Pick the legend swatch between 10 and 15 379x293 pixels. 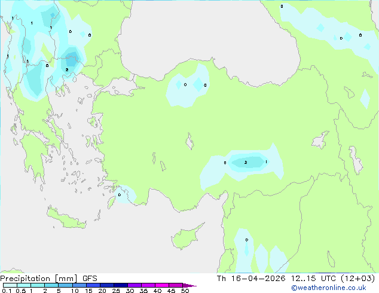point(80,285)
